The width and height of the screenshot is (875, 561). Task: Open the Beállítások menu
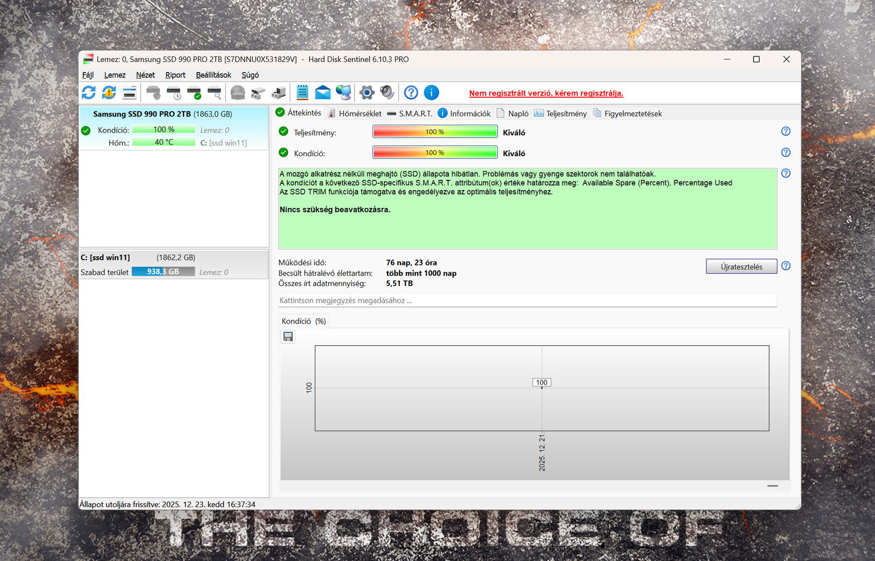[213, 75]
